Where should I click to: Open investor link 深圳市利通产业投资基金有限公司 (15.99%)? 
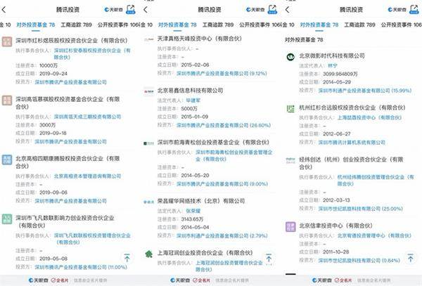click(365, 91)
